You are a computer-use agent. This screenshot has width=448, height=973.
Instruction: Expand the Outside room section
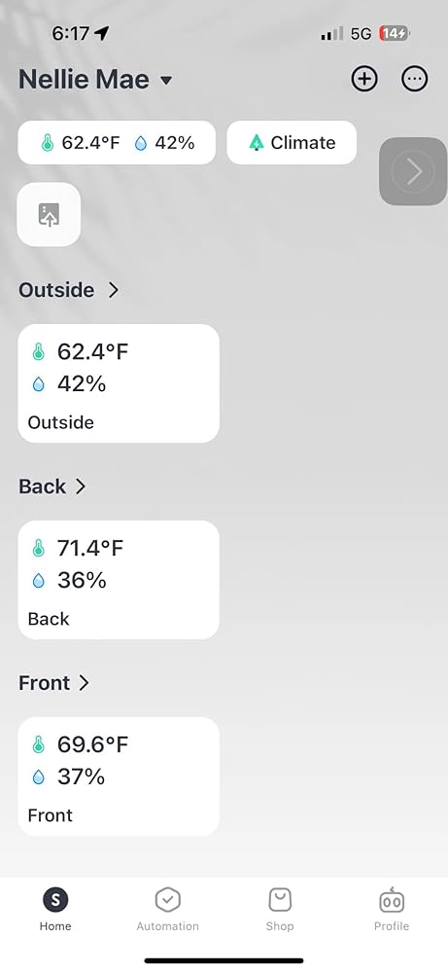68,290
